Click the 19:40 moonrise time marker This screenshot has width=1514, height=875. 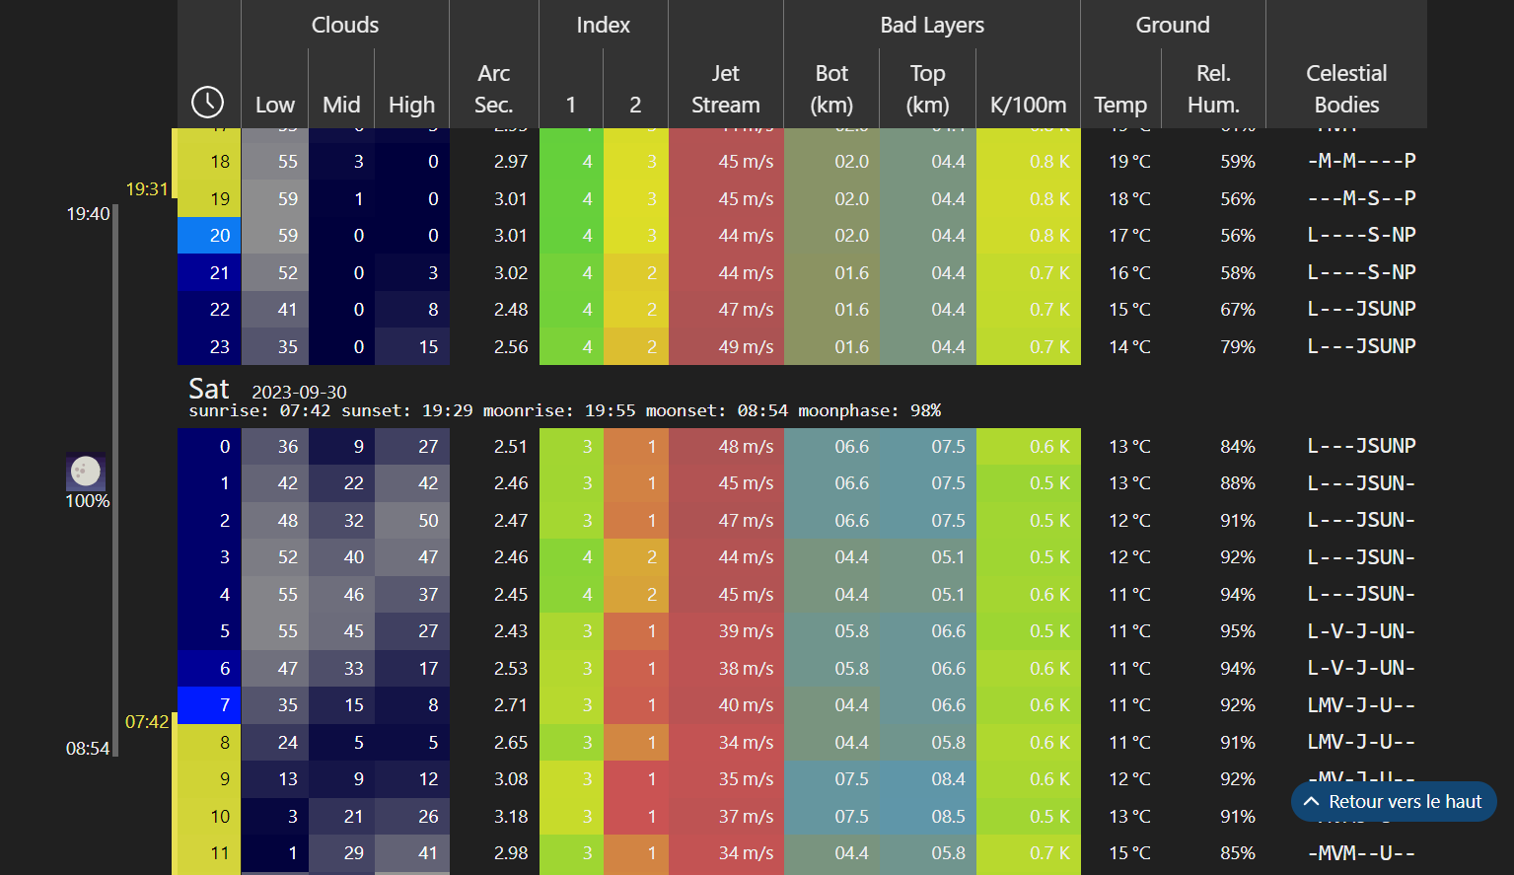88,214
